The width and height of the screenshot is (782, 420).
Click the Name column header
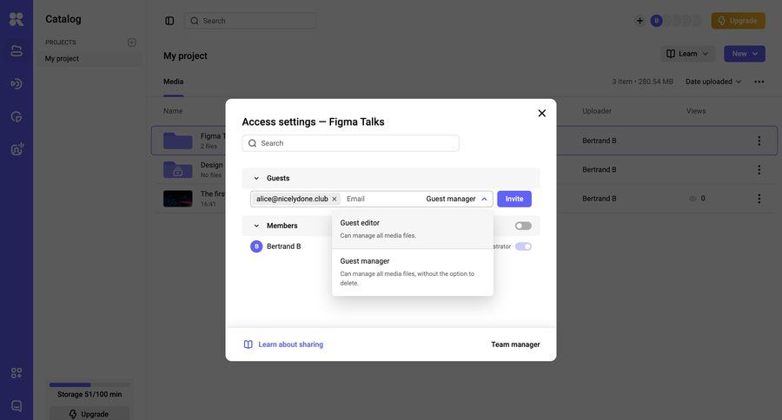(173, 111)
